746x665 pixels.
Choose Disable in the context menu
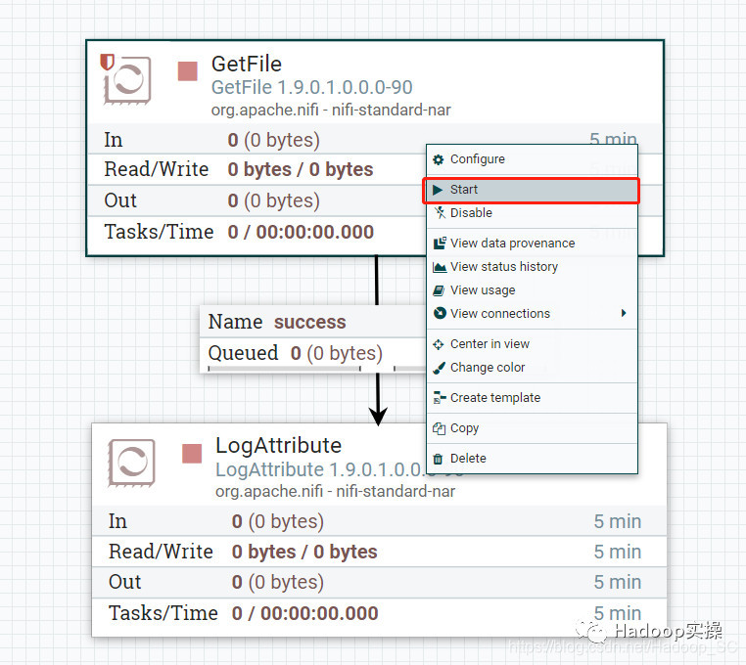pyautogui.click(x=532, y=213)
